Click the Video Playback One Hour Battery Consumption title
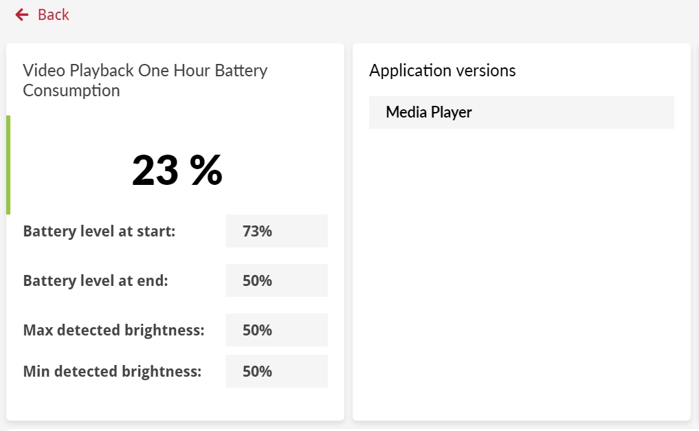699x431 pixels. (x=145, y=71)
